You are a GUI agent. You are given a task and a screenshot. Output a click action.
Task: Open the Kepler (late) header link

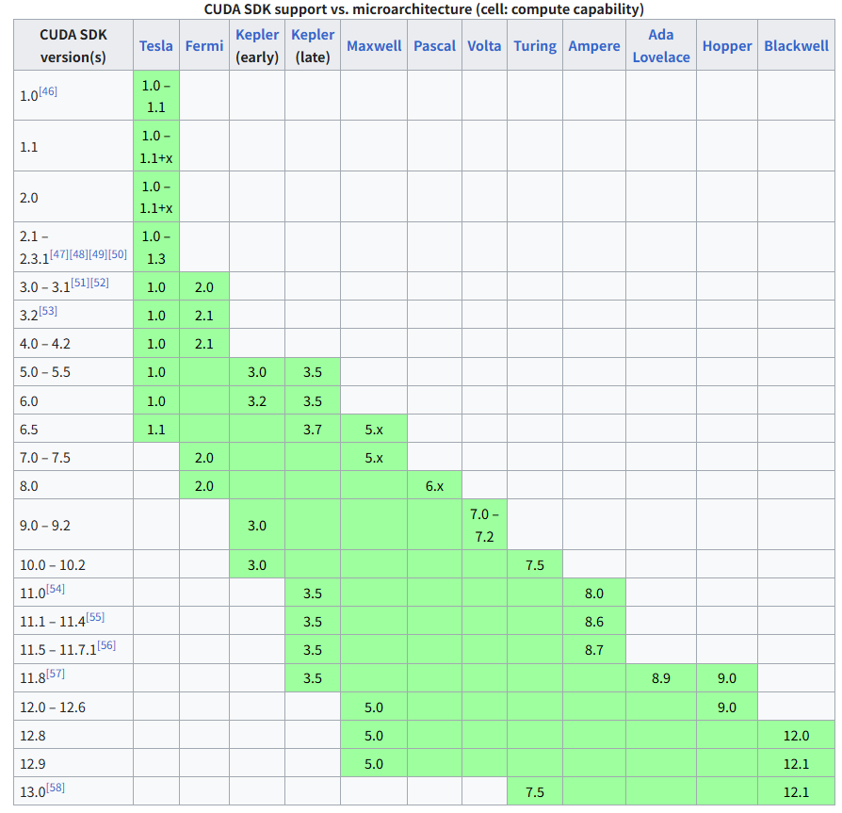(313, 35)
